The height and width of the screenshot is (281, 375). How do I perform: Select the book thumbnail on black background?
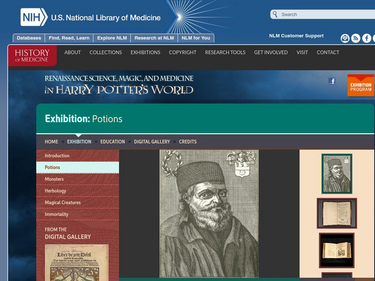tap(337, 250)
